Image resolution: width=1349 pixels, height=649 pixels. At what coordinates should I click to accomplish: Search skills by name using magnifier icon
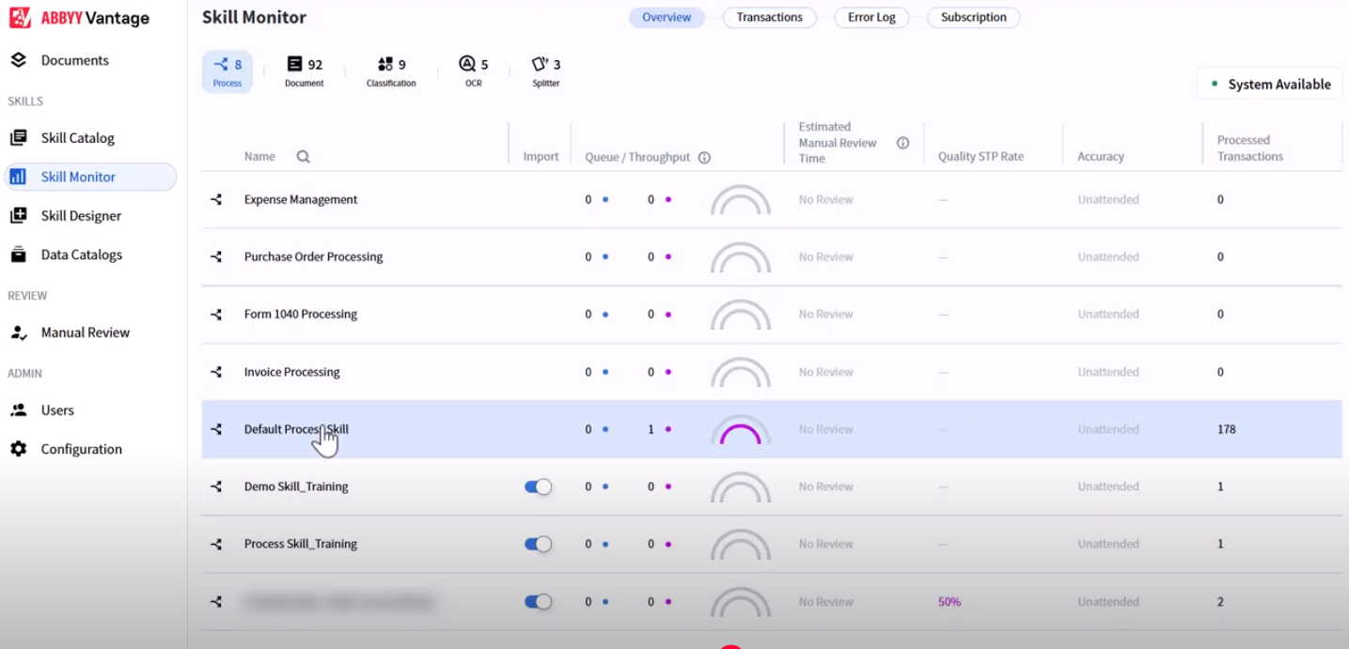pos(303,157)
